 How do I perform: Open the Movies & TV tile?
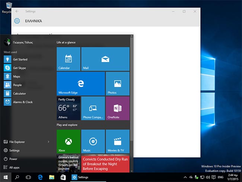tap(118, 141)
